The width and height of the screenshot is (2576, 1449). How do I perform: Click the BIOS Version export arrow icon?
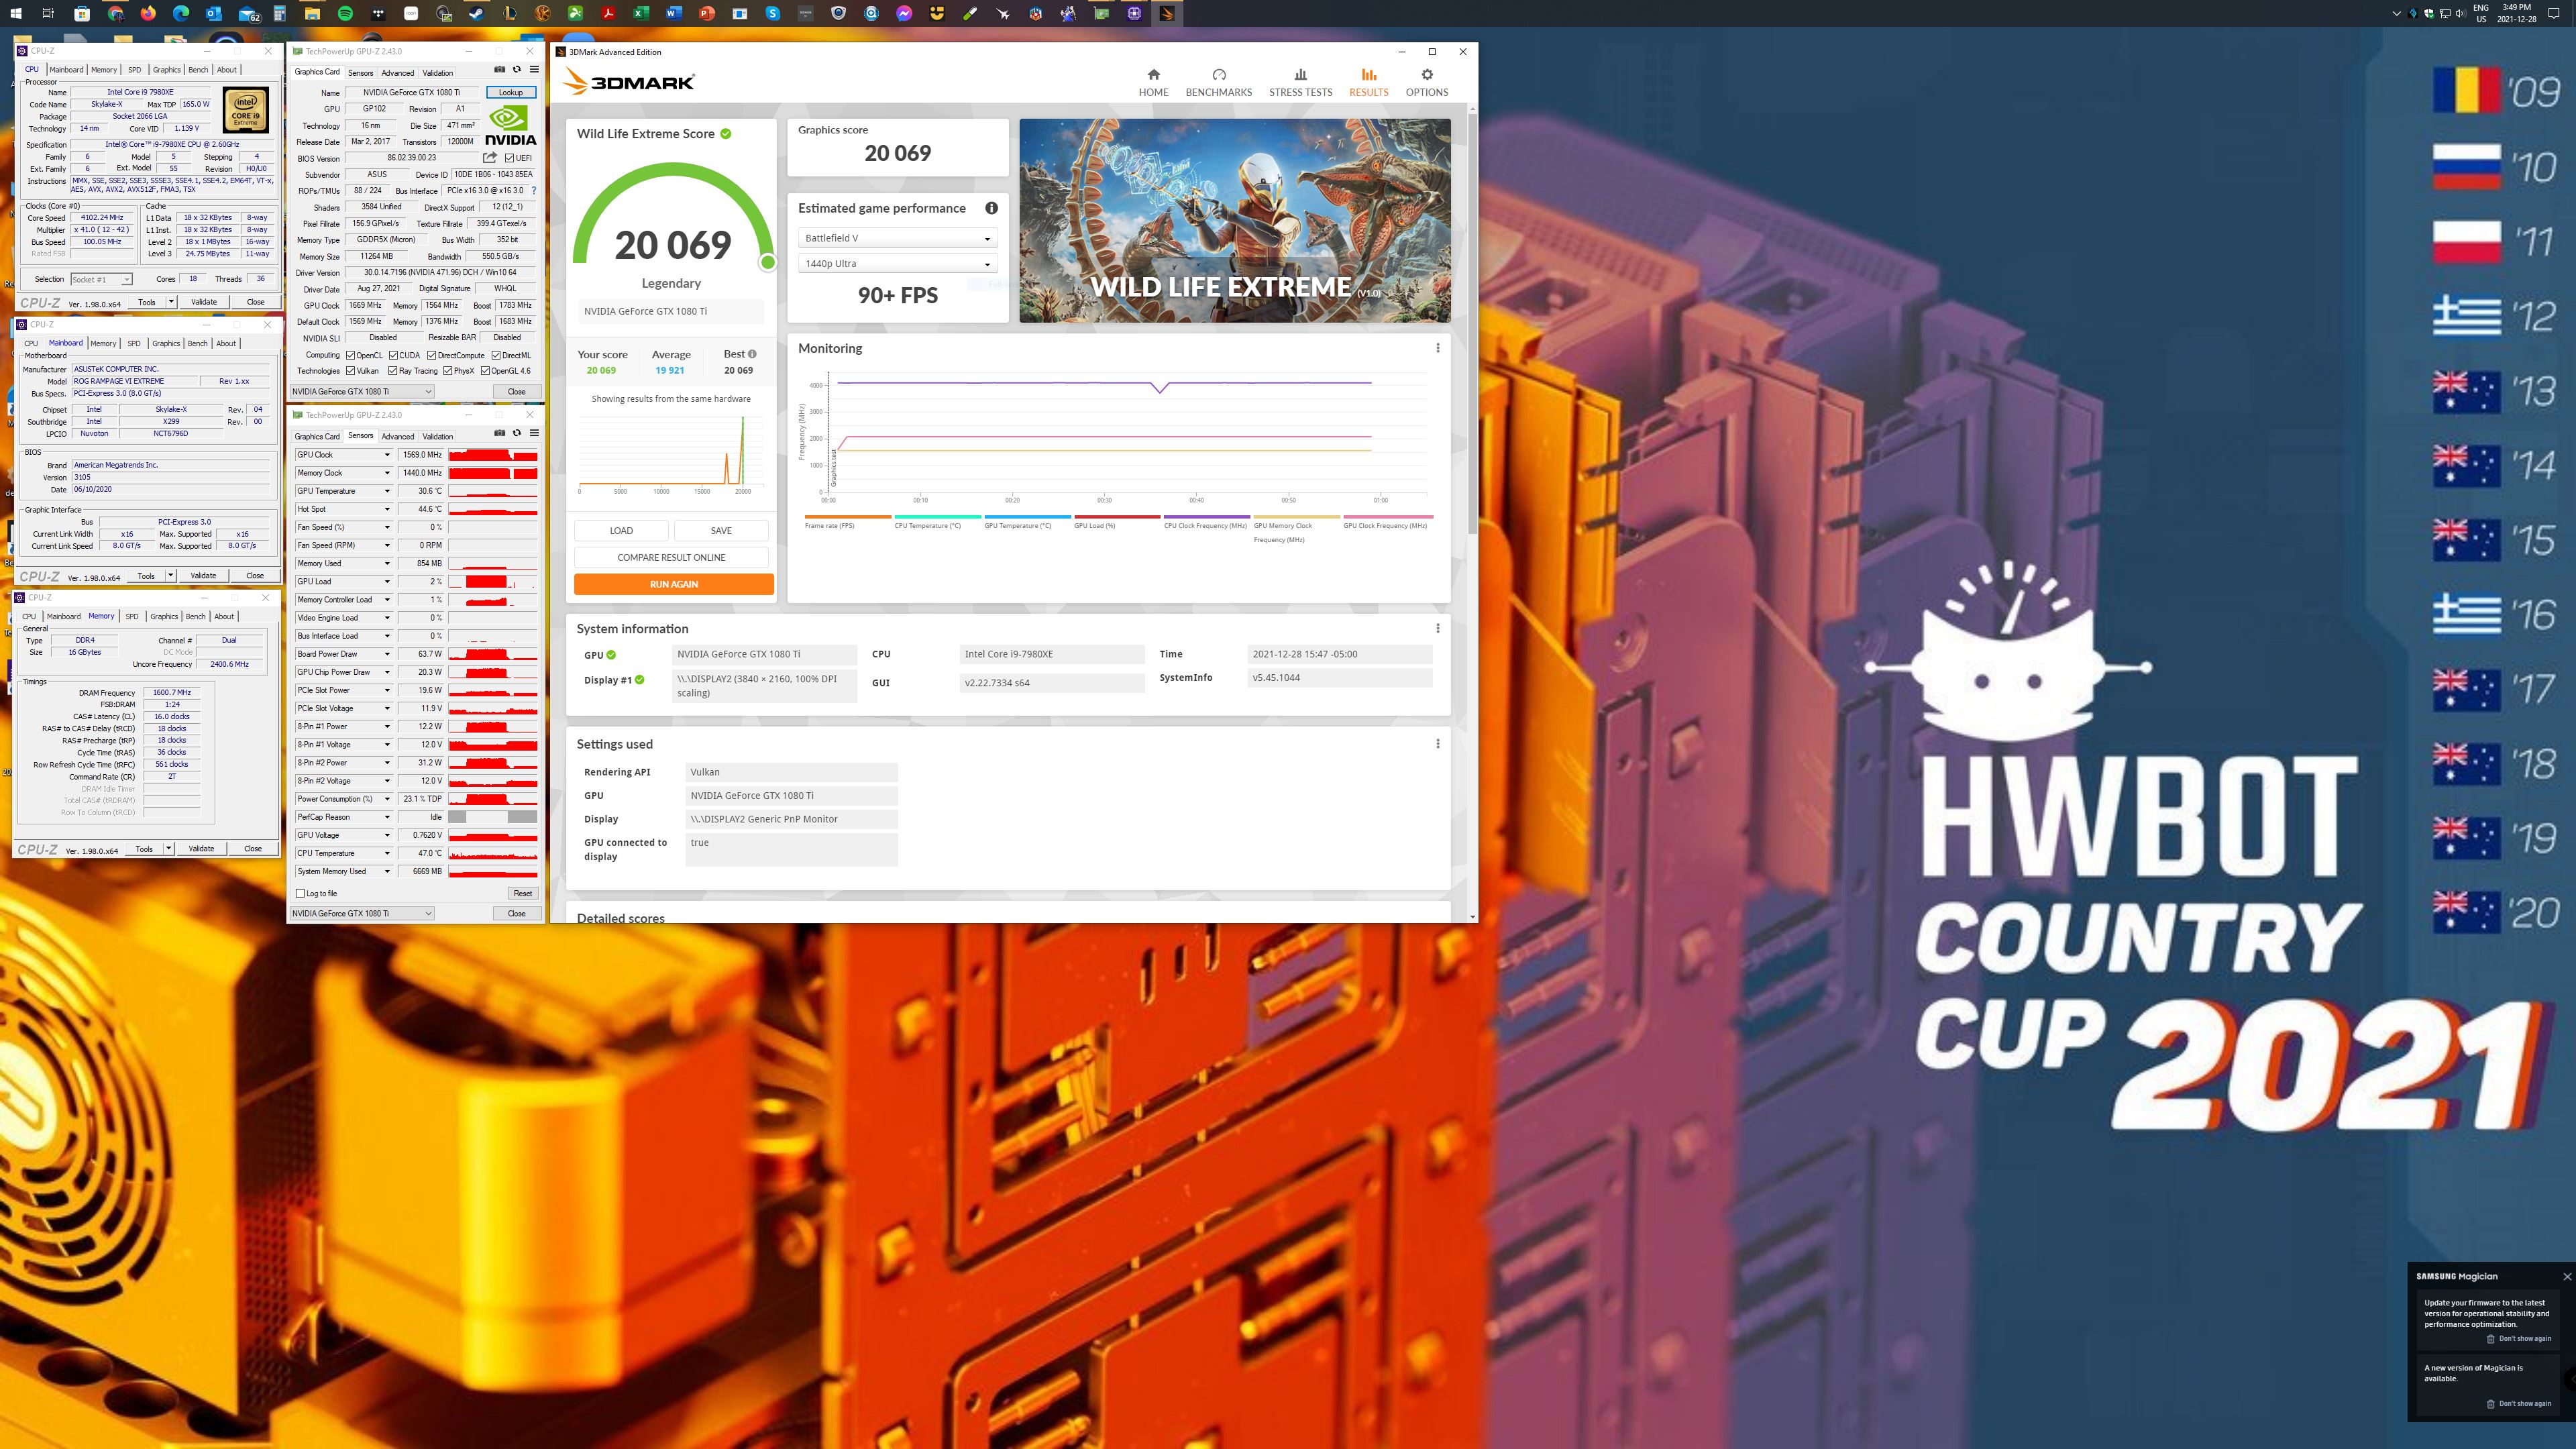pyautogui.click(x=490, y=158)
